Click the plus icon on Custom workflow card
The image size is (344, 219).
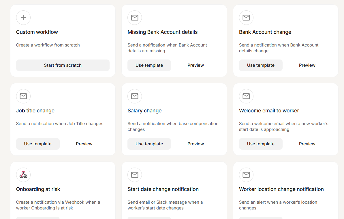23,18
